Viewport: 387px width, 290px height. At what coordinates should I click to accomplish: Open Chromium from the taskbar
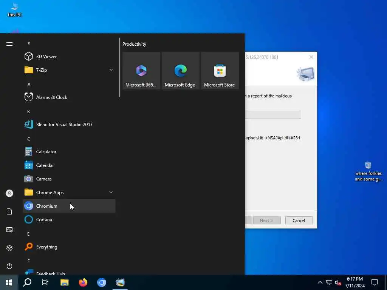101,282
